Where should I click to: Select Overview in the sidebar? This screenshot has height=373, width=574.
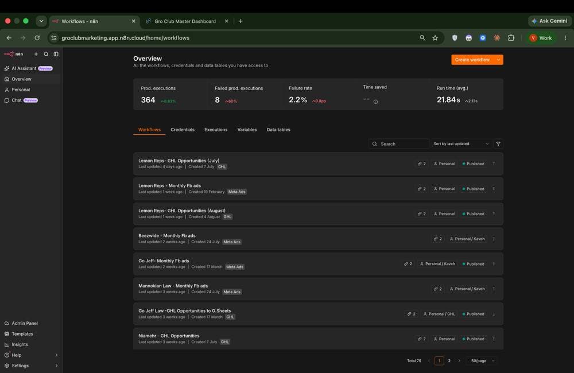(x=31, y=79)
